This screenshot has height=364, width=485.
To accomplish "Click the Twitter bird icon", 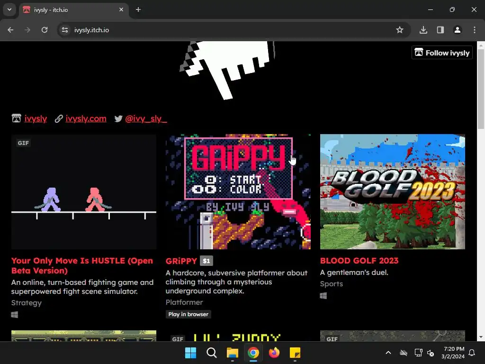I will click(118, 118).
